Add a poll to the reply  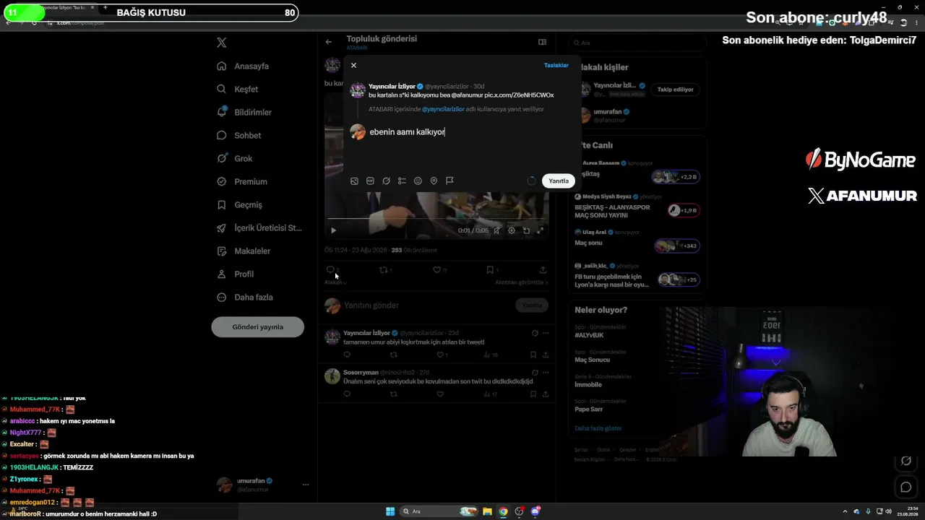402,181
